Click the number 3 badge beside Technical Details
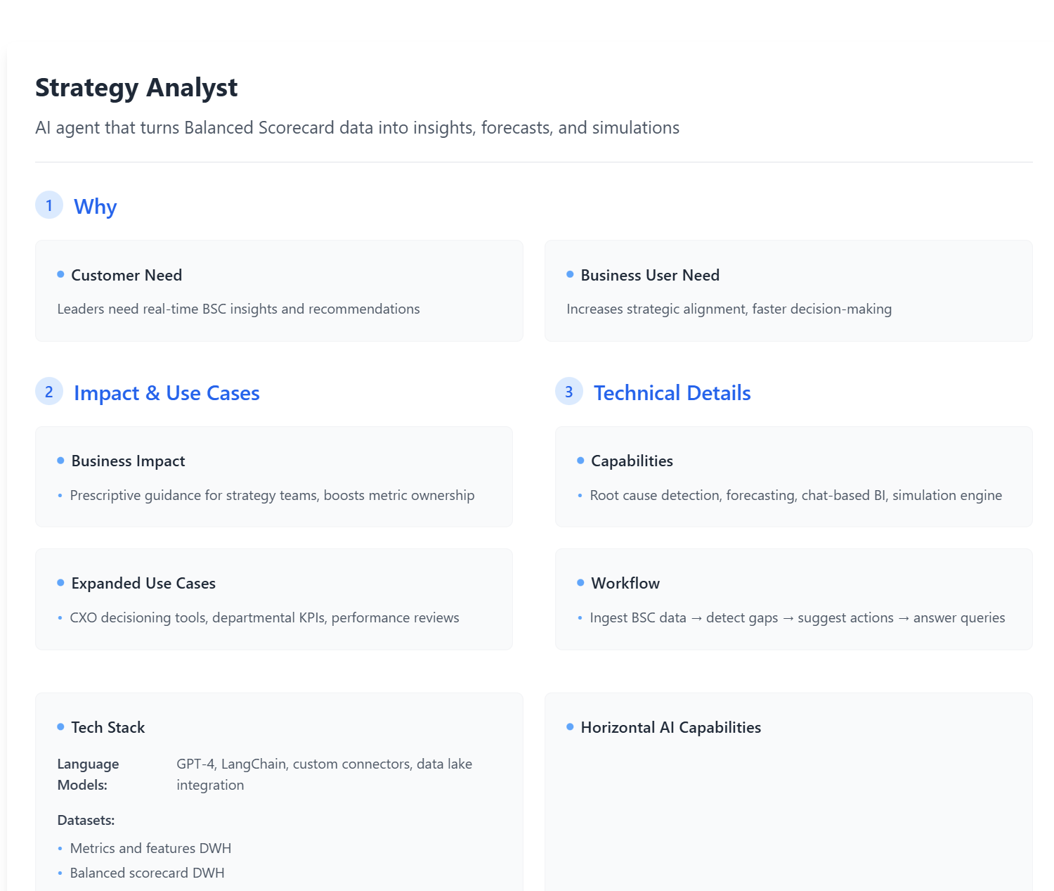Screen dimensions: 1054x891 (x=569, y=392)
